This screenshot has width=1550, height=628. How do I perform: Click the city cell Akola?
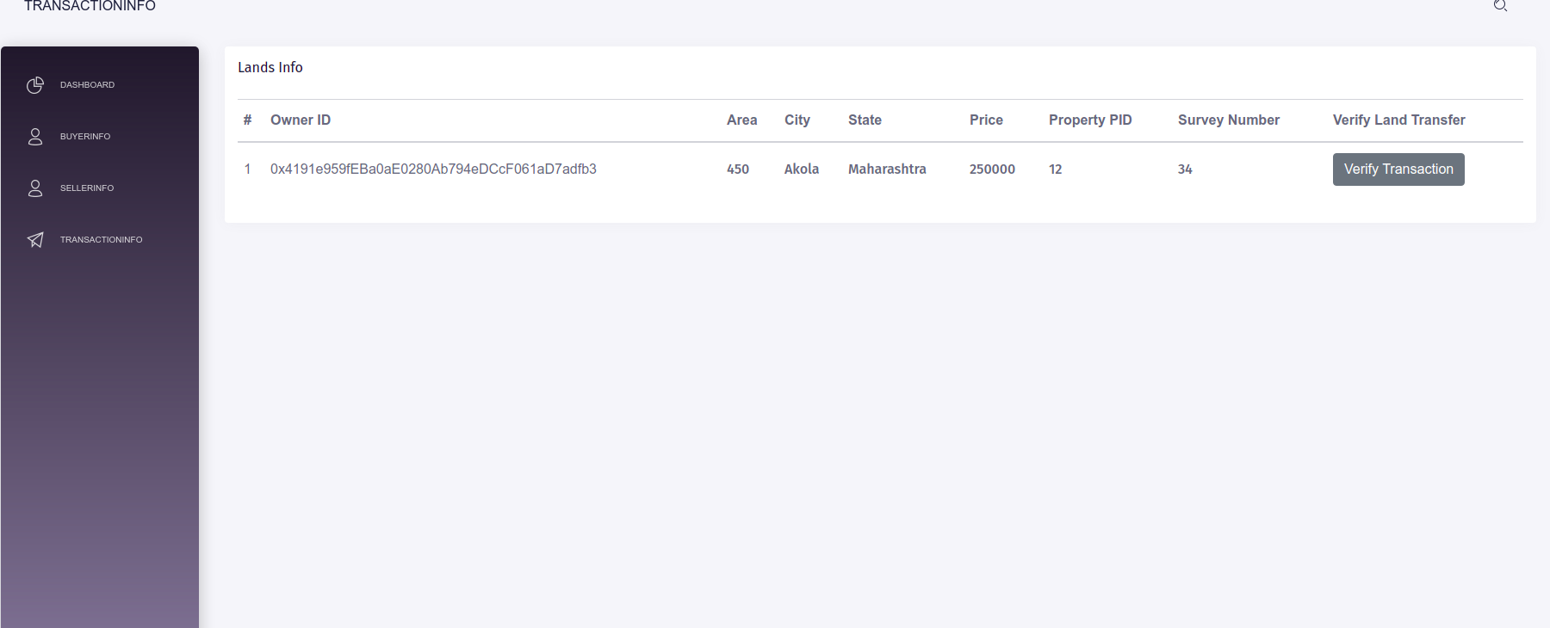pos(802,169)
